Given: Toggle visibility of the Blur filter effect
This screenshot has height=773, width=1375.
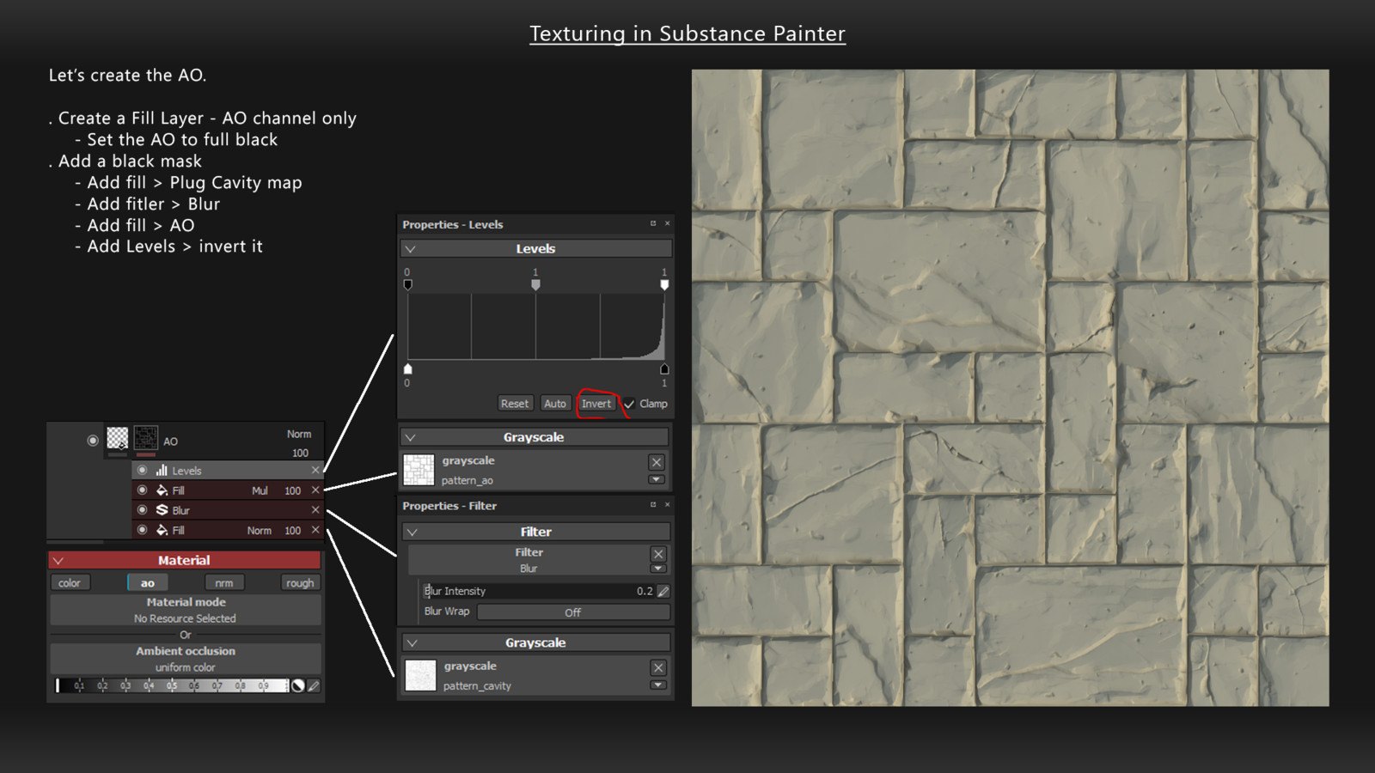Looking at the screenshot, I should tap(143, 510).
